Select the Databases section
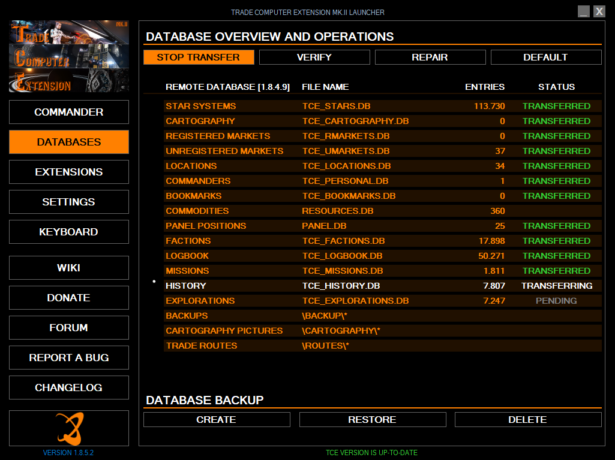Viewport: 615px width, 460px height. [69, 142]
